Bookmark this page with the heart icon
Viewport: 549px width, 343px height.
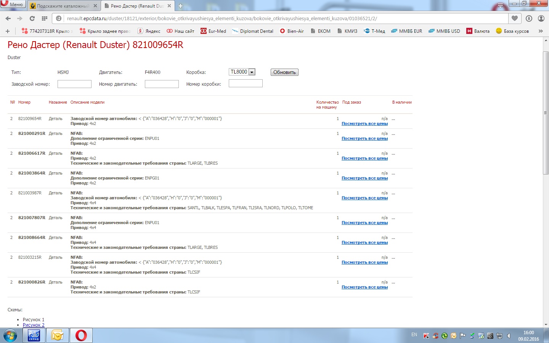[x=515, y=18]
